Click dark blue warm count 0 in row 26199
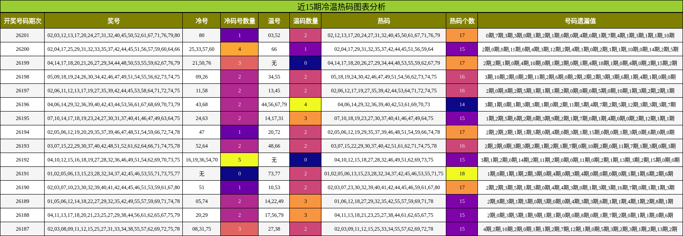 [x=305, y=63]
